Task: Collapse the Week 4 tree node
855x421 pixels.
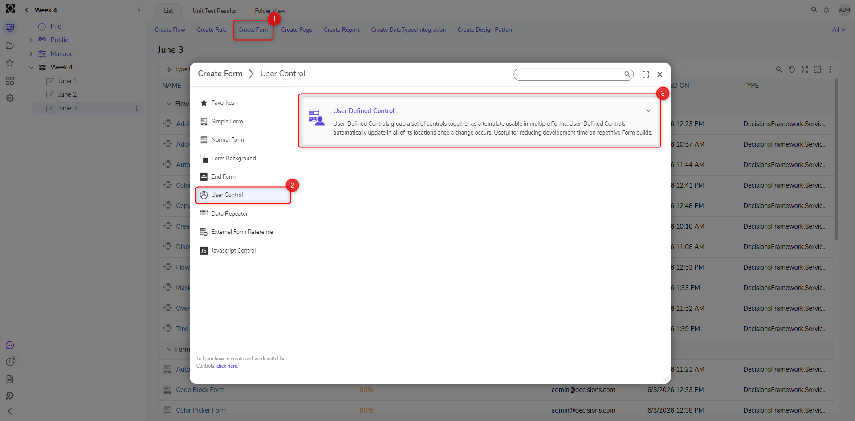Action: (31, 67)
